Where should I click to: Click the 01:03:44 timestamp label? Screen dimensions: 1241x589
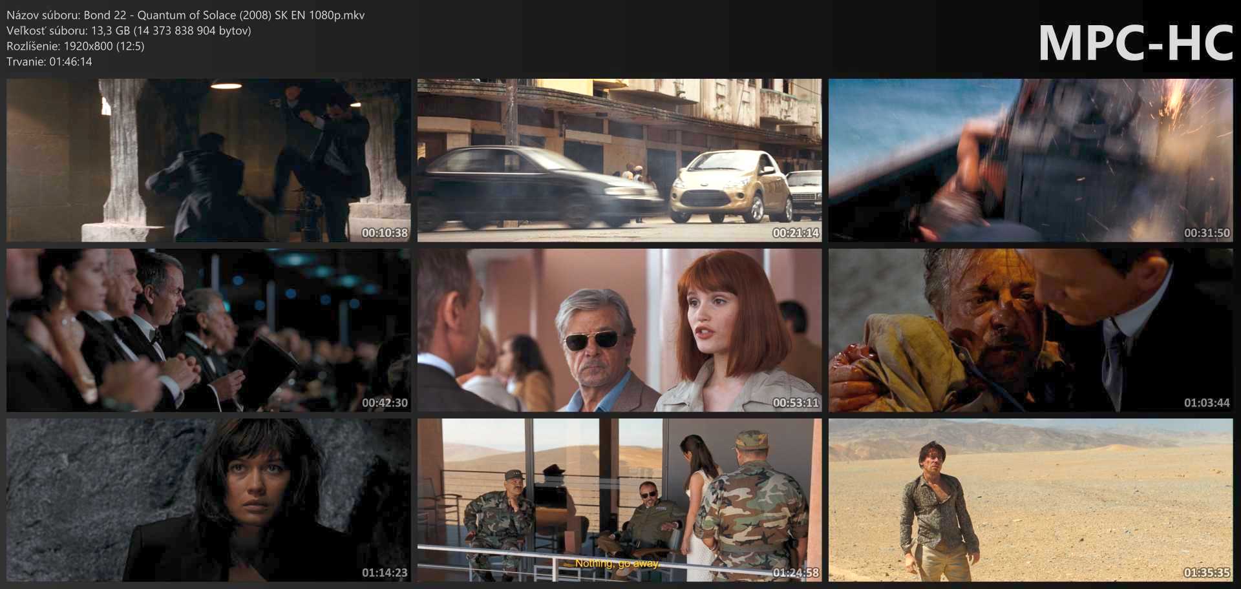pos(1207,402)
